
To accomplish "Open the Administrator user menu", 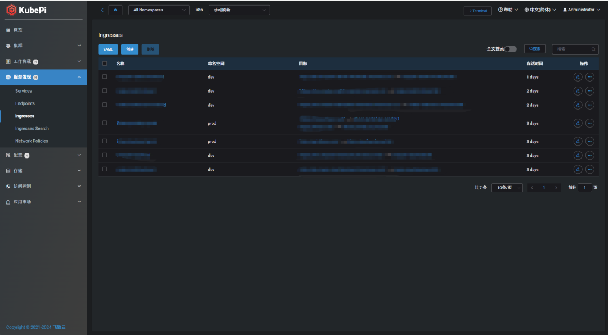I will point(581,10).
